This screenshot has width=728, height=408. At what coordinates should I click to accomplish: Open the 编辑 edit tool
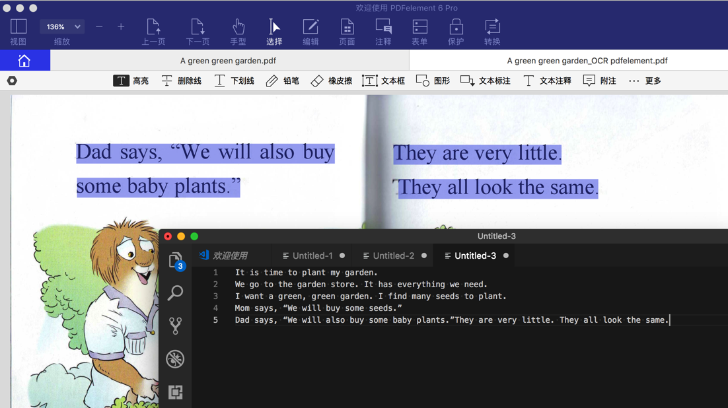(310, 32)
